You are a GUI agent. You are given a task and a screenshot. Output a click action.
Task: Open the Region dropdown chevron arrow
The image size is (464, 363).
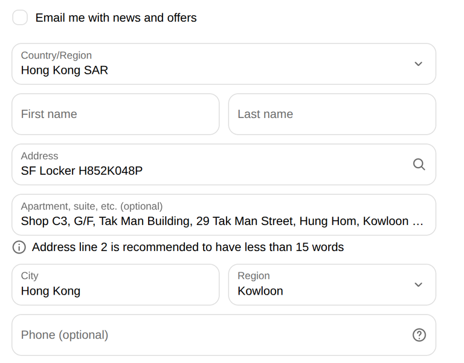point(418,285)
